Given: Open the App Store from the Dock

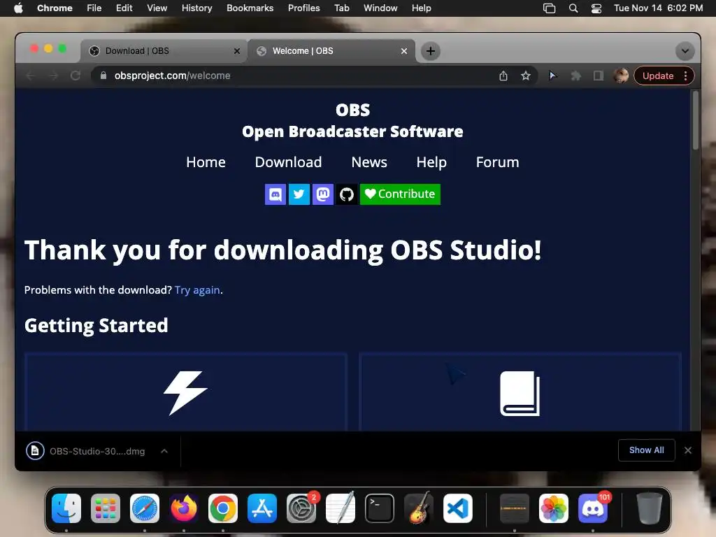Looking at the screenshot, I should tap(262, 508).
